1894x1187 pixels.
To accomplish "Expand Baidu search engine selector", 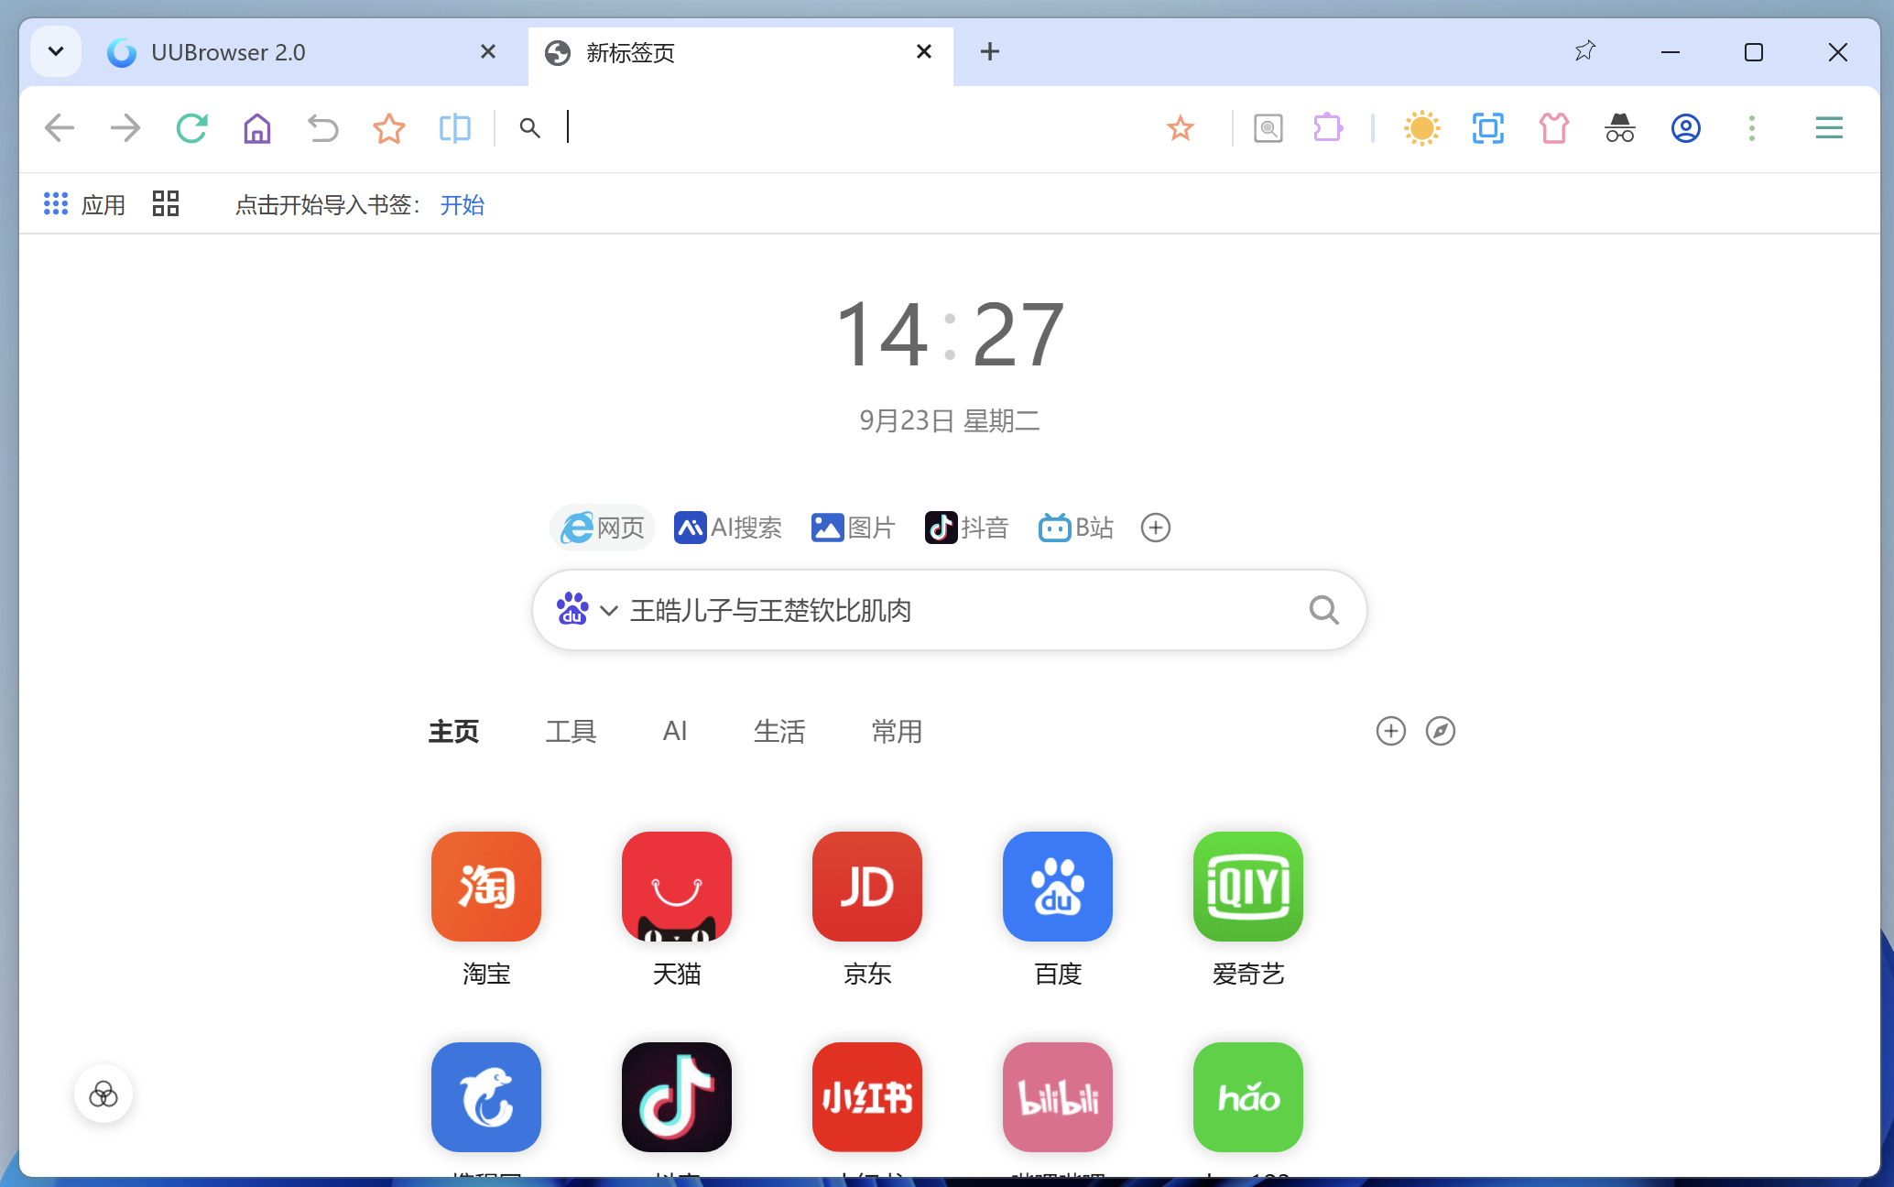I will coord(608,611).
